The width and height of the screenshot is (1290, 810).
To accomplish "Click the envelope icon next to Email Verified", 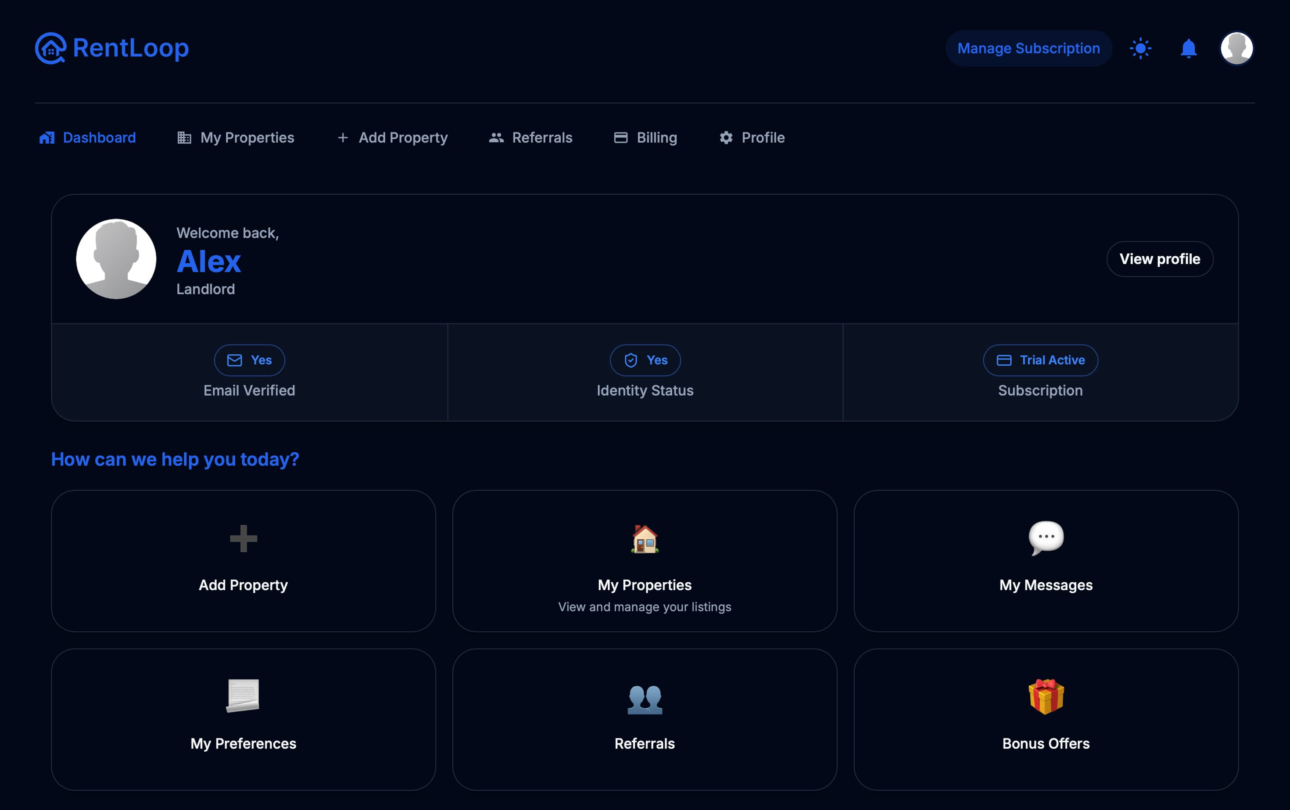I will coord(235,360).
